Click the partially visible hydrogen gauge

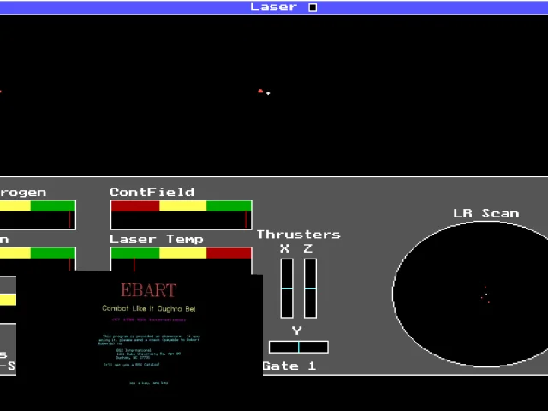(38, 215)
